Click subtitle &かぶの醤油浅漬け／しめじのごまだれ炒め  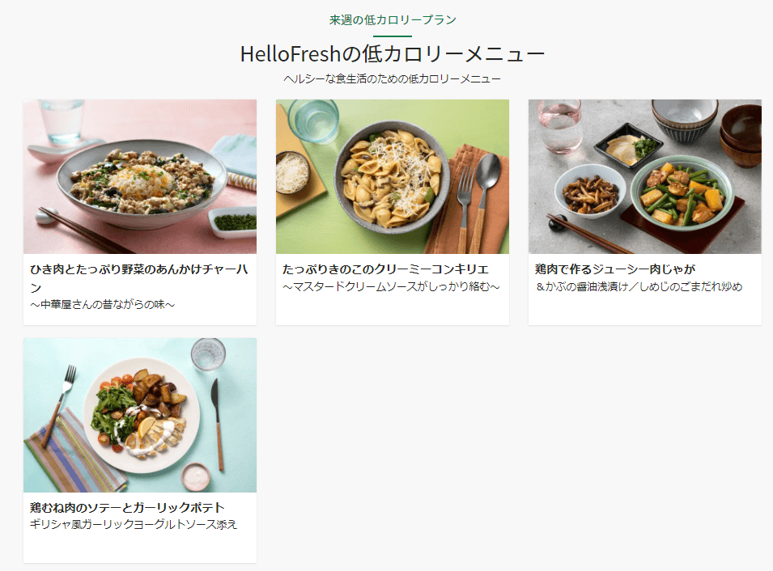(639, 287)
